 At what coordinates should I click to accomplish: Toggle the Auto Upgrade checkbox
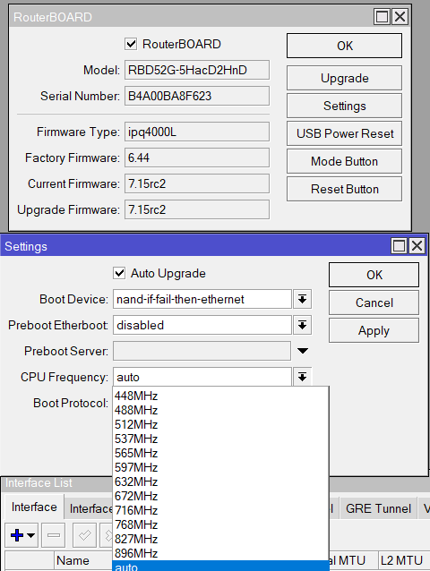(x=119, y=273)
